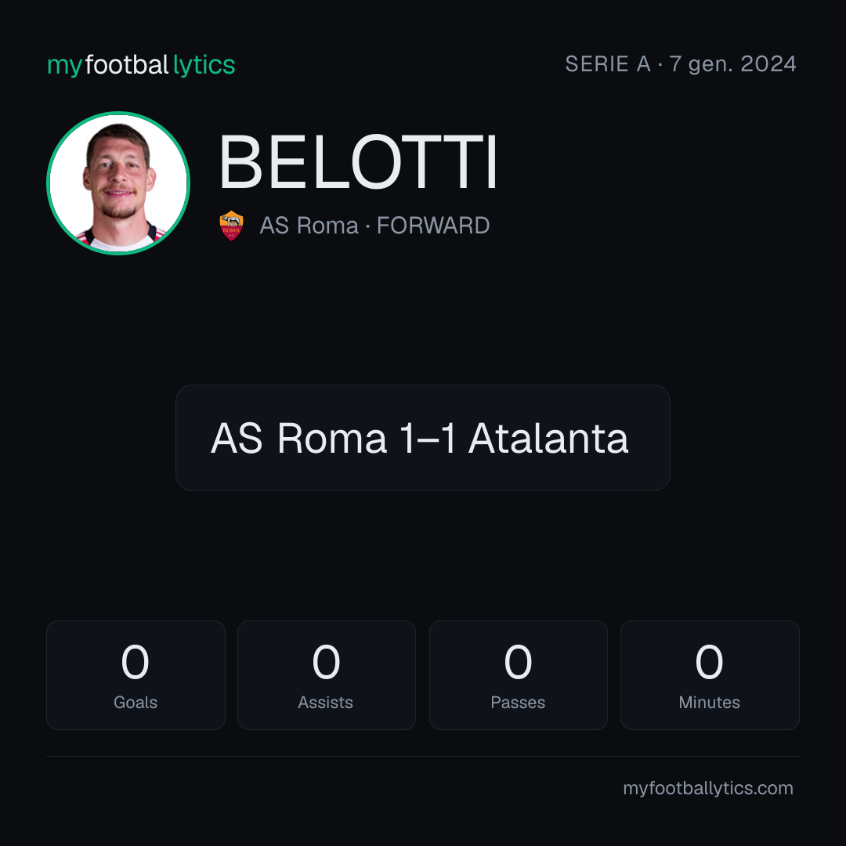Click the AS Roma · FORWARD subtitle
846x846 pixels.
click(374, 226)
